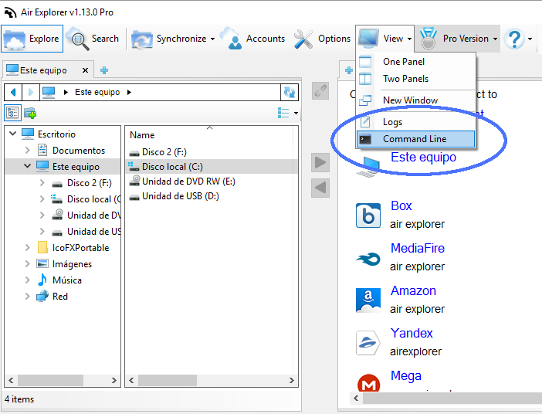Click the View toolbar menu
542x414 pixels.
(x=384, y=39)
